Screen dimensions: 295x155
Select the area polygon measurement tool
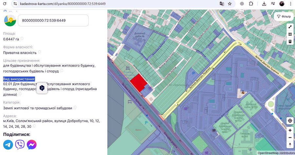(x=290, y=34)
